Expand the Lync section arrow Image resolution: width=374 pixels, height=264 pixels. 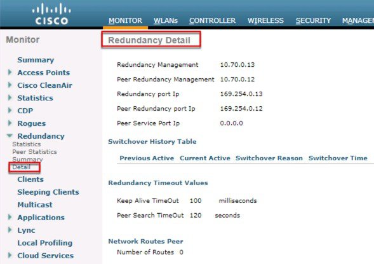click(x=10, y=230)
